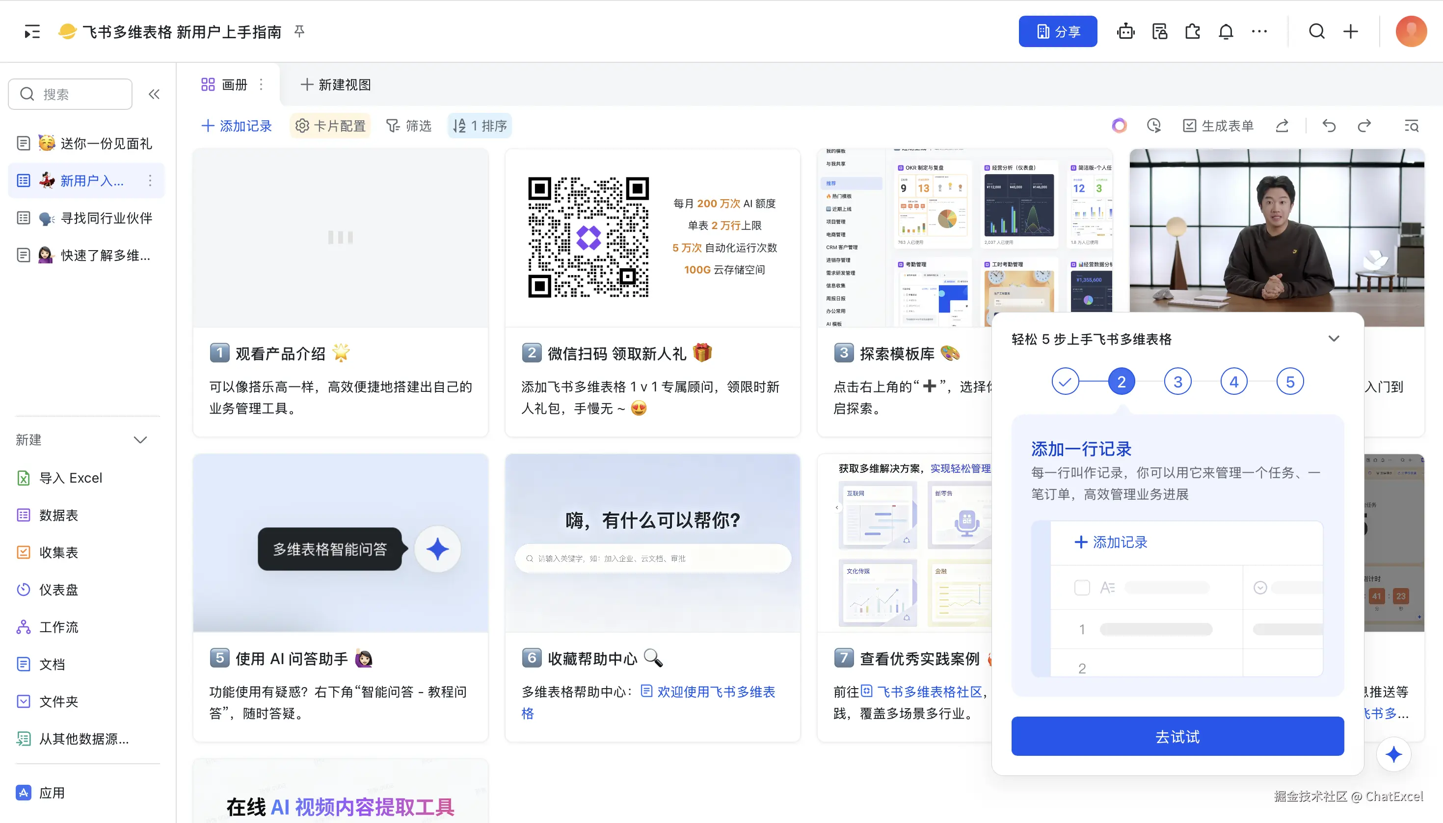Image resolution: width=1443 pixels, height=823 pixels.
Task: Select step 4 circle in onboarding guide
Action: [1234, 382]
